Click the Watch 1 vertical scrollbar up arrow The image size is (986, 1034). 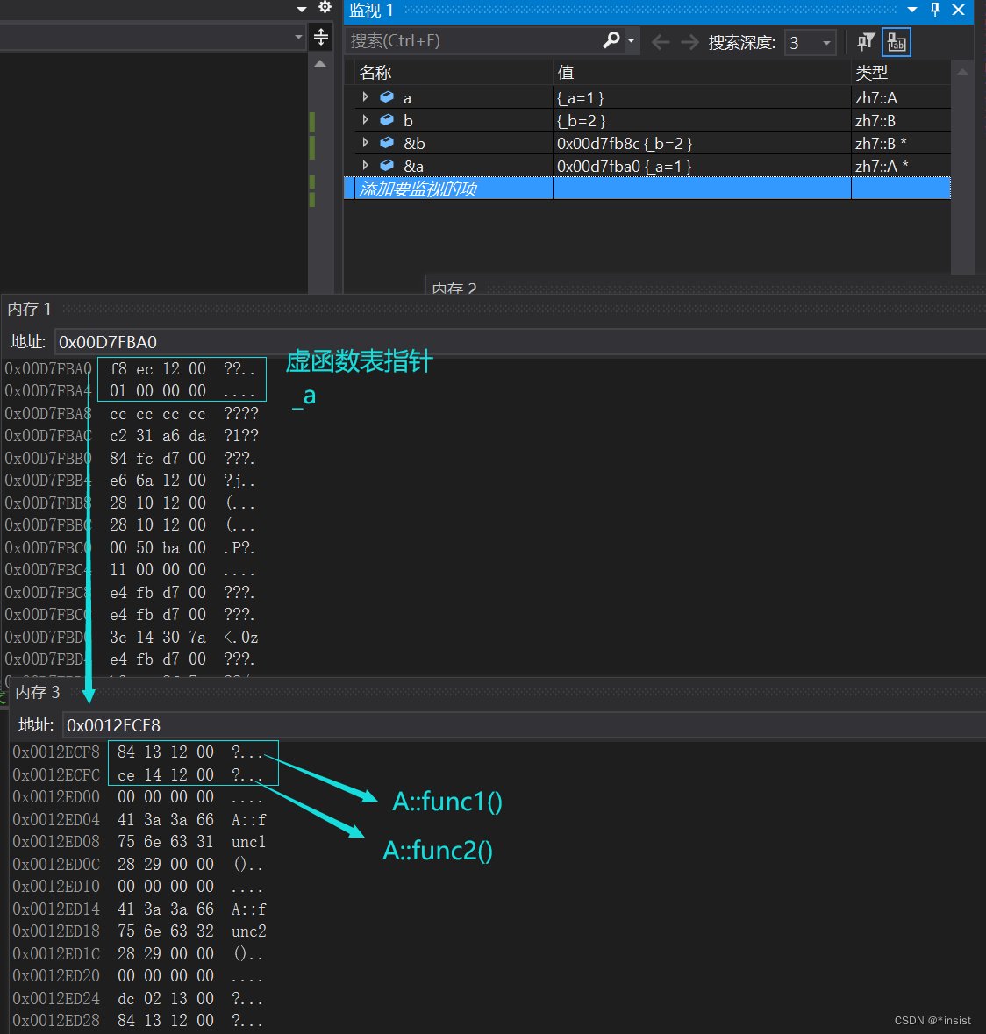pyautogui.click(x=962, y=72)
